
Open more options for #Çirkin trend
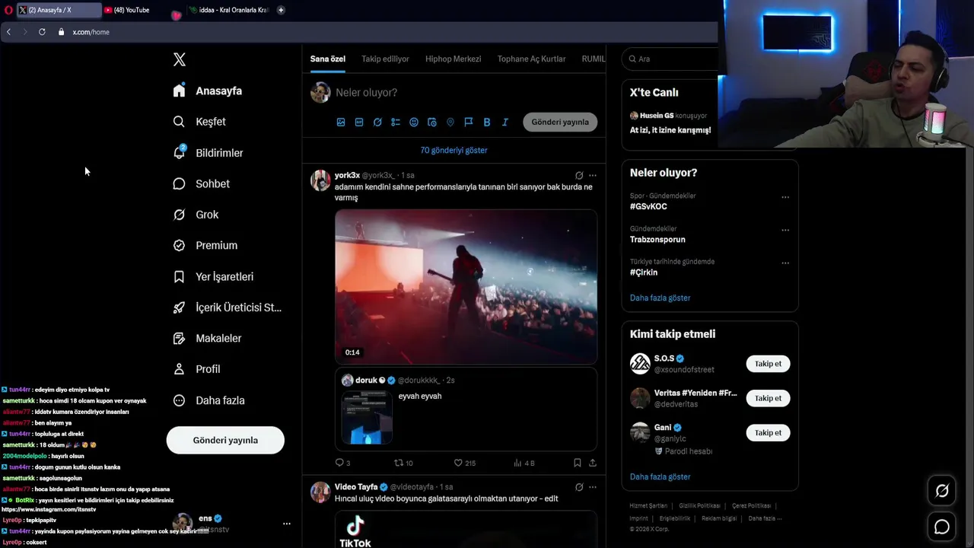click(785, 263)
